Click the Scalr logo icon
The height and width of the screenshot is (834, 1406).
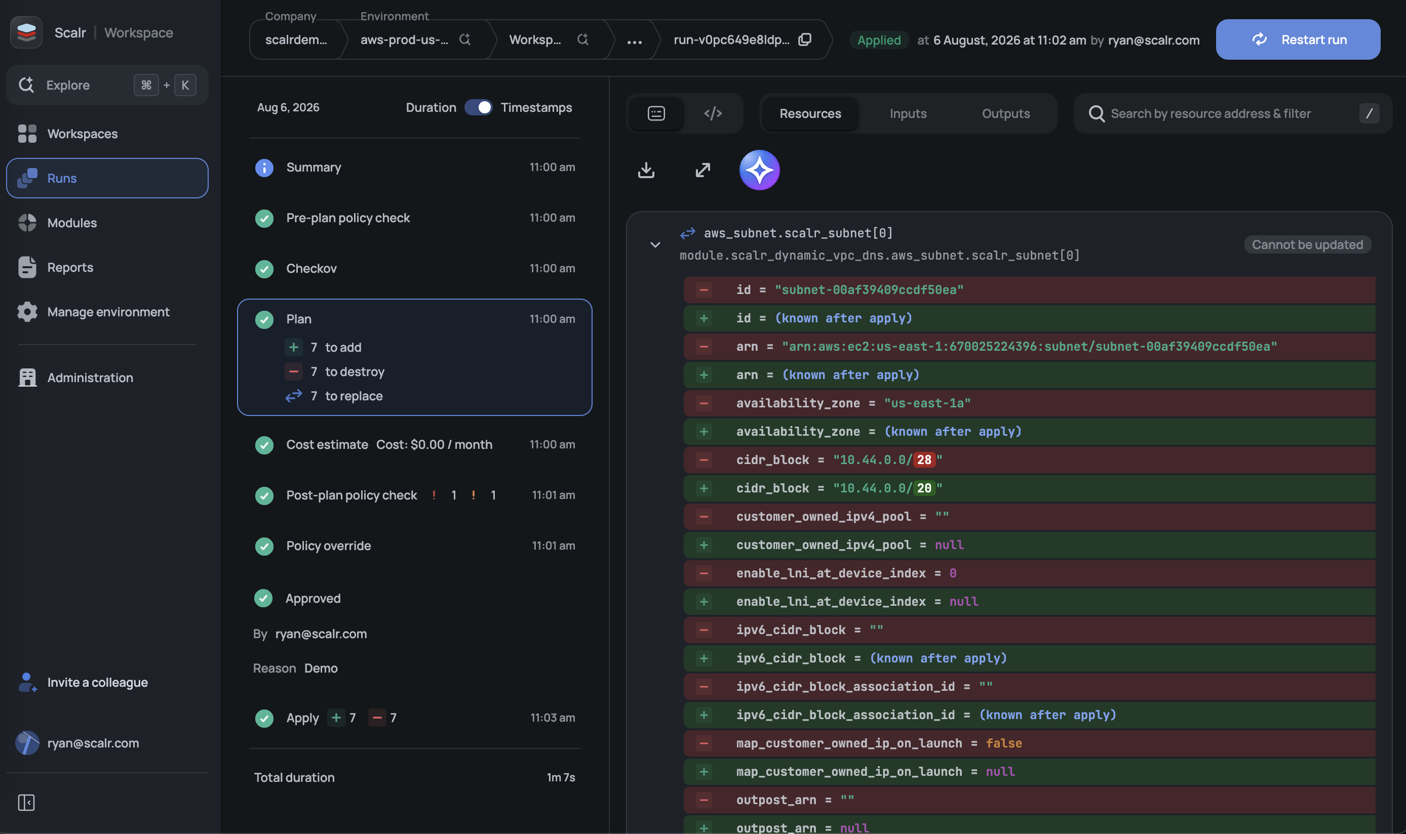26,32
